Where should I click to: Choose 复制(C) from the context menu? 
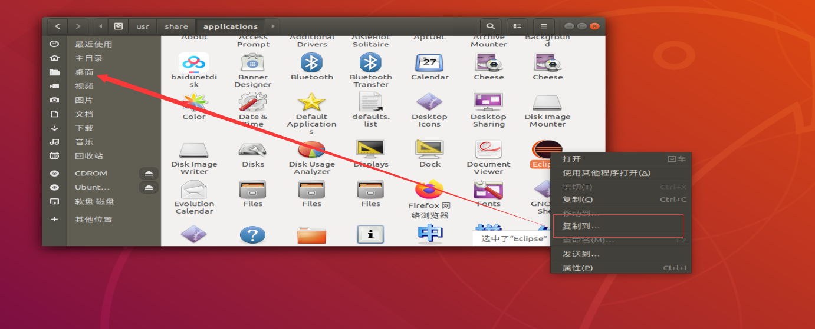[620, 200]
